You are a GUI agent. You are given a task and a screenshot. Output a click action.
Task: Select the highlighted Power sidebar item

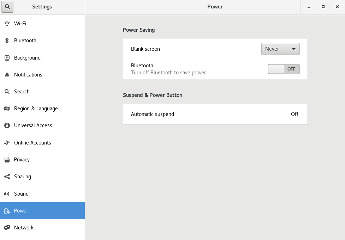click(x=42, y=211)
